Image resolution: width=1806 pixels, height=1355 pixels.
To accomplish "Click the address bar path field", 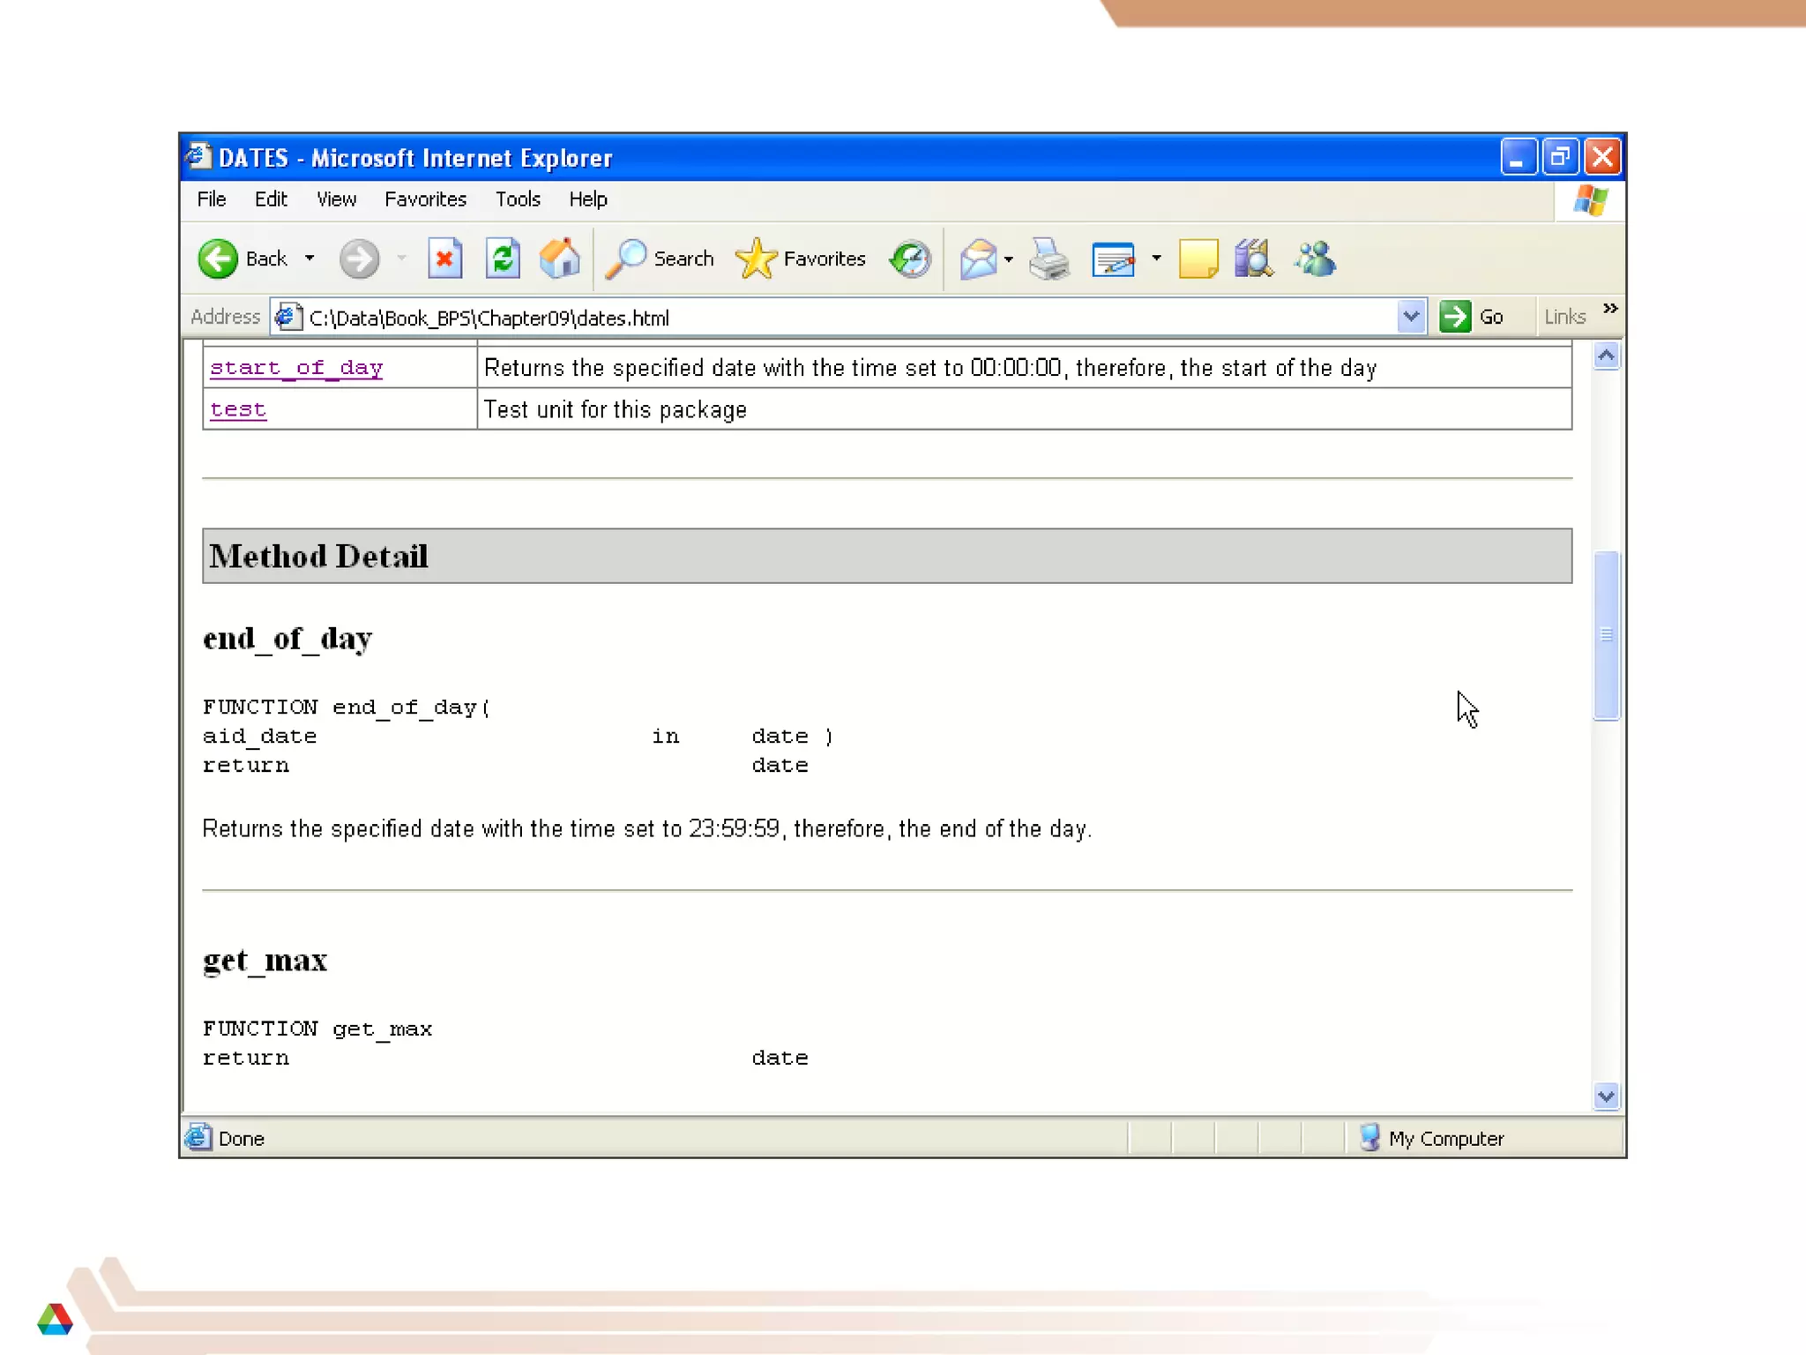I will [x=847, y=318].
